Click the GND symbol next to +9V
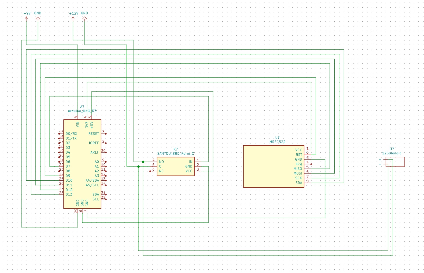Screen dimensions: 424x273 37,18
